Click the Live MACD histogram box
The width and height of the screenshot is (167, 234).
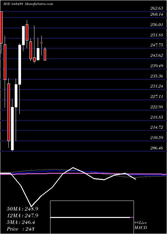coord(92,217)
